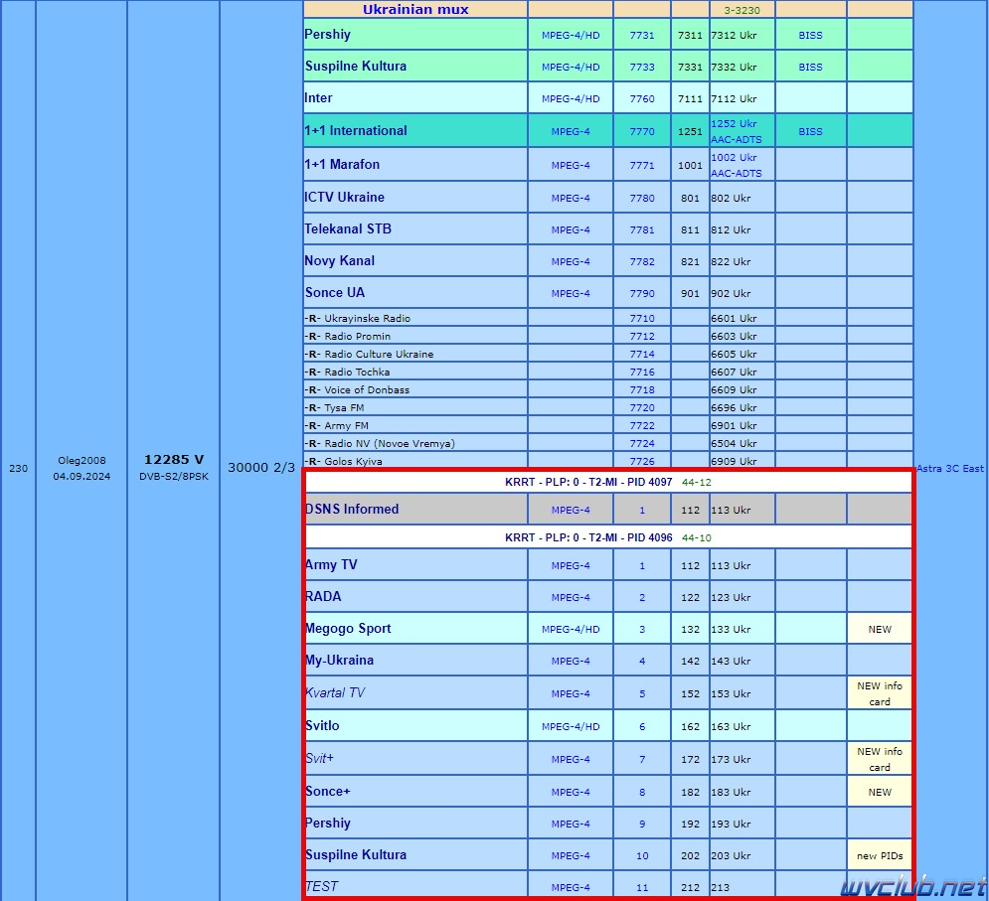Click SID 7790 in Sonce UA row
Viewport: 989px width, 901px height.
point(642,294)
